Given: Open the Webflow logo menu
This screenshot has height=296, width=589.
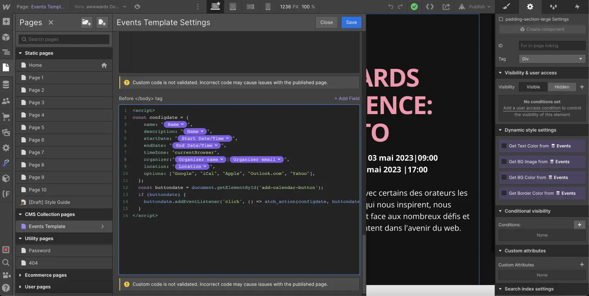Looking at the screenshot, I should pyautogui.click(x=6, y=6).
